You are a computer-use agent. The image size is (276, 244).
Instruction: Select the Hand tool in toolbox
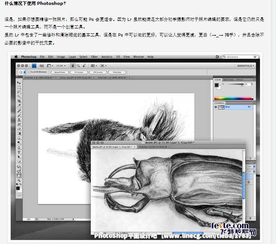click(x=19, y=176)
